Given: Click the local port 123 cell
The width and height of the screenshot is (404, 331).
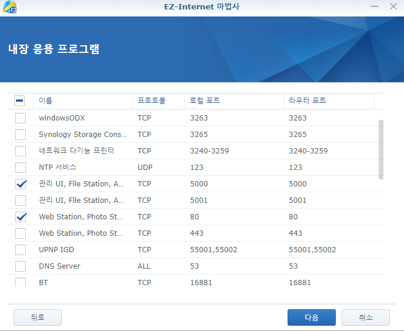Looking at the screenshot, I should (x=196, y=168).
